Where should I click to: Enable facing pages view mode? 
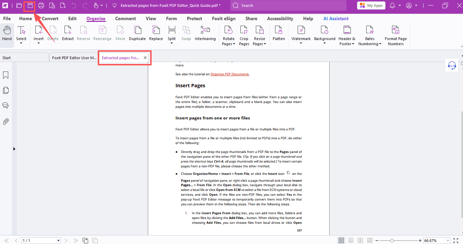point(360,241)
